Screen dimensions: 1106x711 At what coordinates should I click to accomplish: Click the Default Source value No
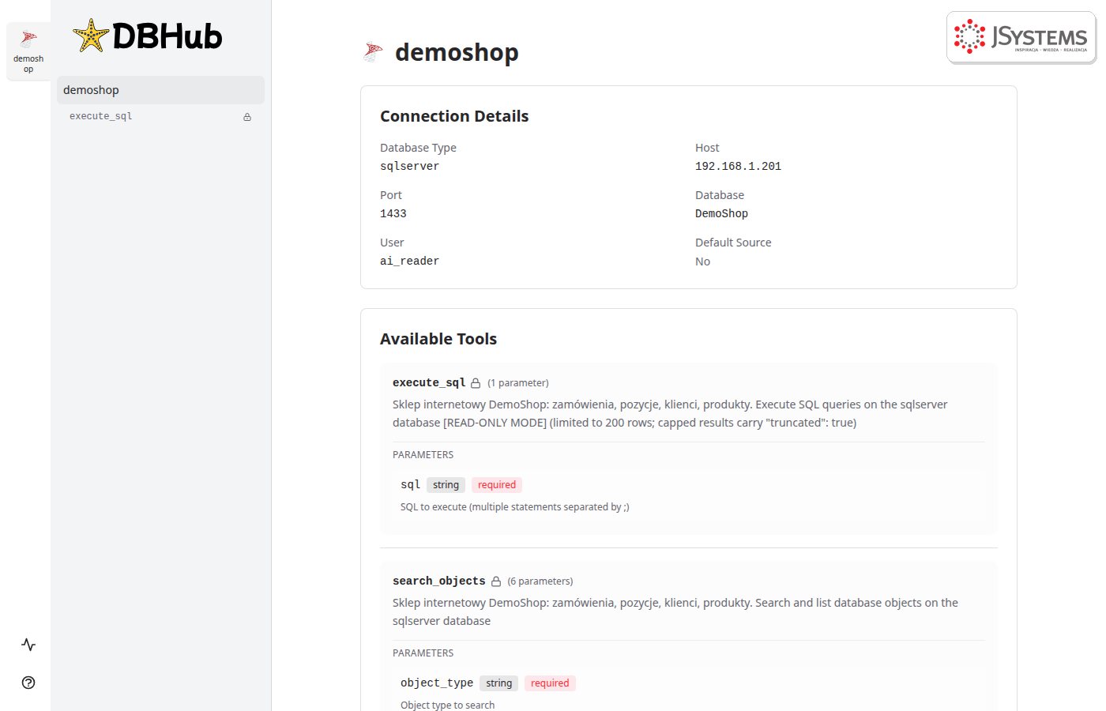[702, 261]
